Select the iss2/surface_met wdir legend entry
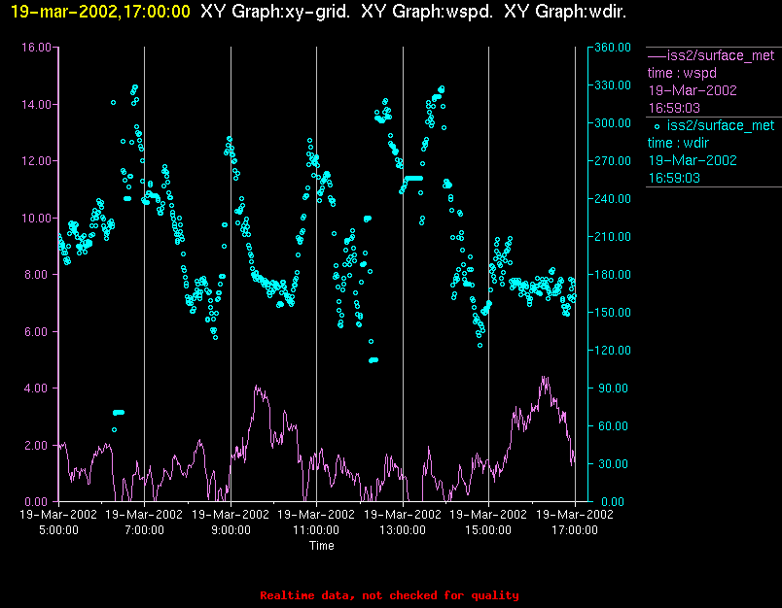The image size is (782, 608). point(711,152)
